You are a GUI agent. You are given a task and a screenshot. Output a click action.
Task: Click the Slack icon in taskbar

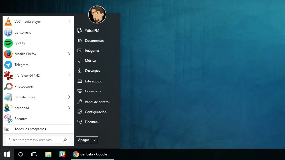[62, 154]
